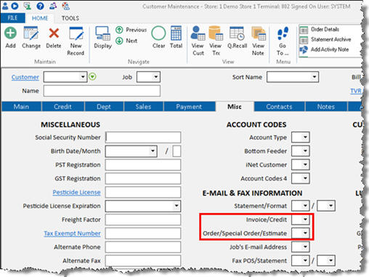Expand the Sort Name dropdown
369x277 pixels.
(314, 77)
